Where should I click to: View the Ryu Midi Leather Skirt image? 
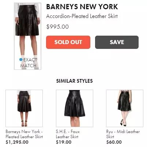(125, 108)
